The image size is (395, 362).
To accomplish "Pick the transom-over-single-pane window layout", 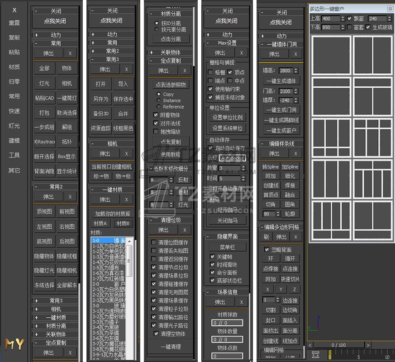I will pos(331,96).
